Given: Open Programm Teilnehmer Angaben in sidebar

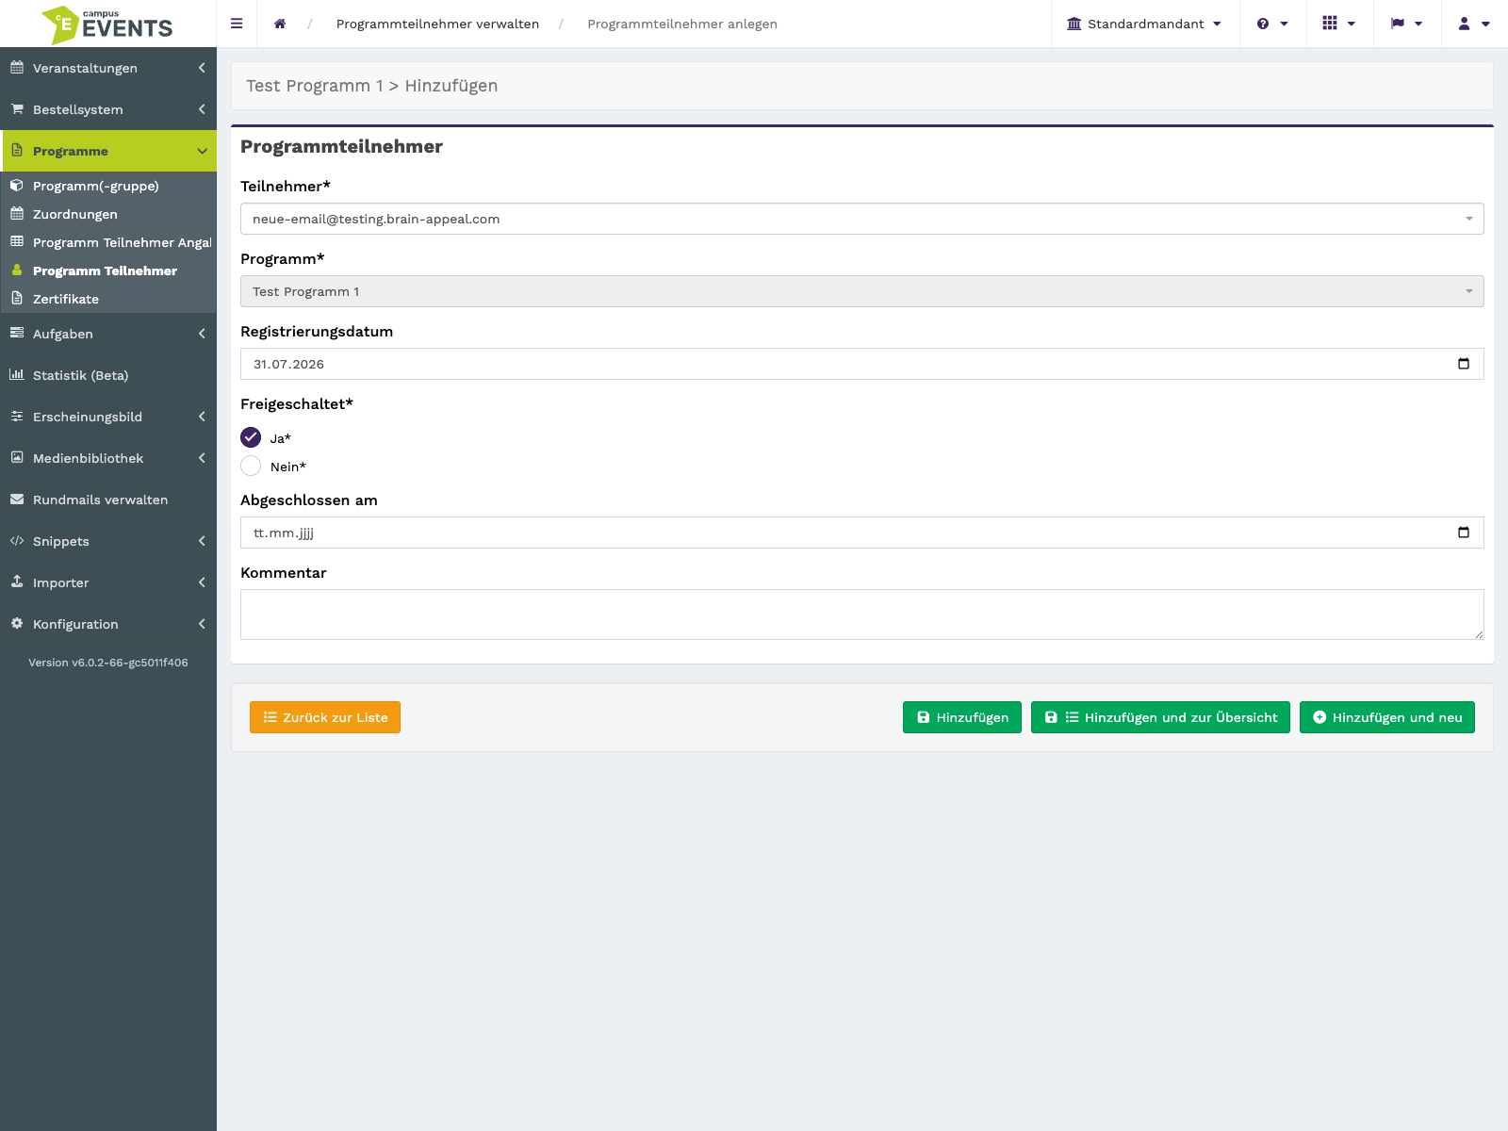Looking at the screenshot, I should (108, 242).
